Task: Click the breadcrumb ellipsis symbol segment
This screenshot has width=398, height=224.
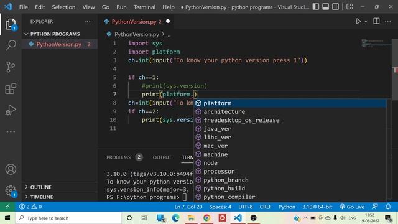Action: (169, 35)
